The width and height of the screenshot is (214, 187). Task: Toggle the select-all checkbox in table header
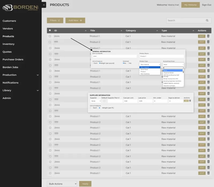50,31
